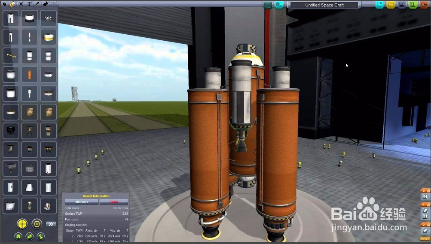Viewport: 431px width, 244px height.
Task: Click the stage 1 header in staging list
Action: [425, 205]
